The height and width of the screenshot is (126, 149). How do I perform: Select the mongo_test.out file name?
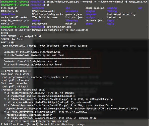point(95,8)
